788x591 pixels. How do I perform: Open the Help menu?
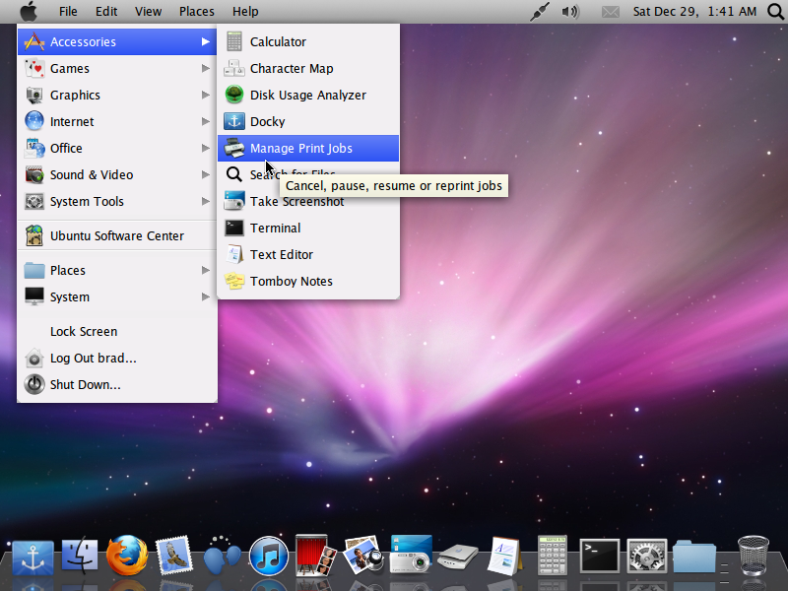click(245, 11)
